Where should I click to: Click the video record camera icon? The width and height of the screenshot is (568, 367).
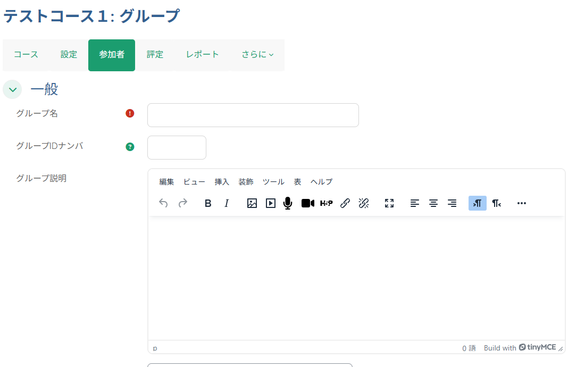click(308, 203)
